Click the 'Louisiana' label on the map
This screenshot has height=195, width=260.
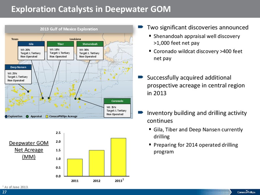75,39
